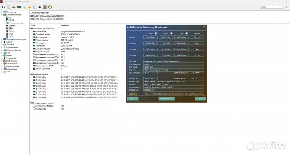The height and width of the screenshot is (155, 290).
Task: Expand the Сервер tree node
Action: (x=2, y=42)
